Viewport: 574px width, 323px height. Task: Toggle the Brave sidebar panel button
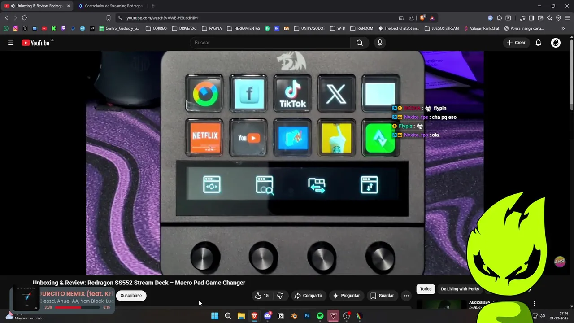point(531,18)
